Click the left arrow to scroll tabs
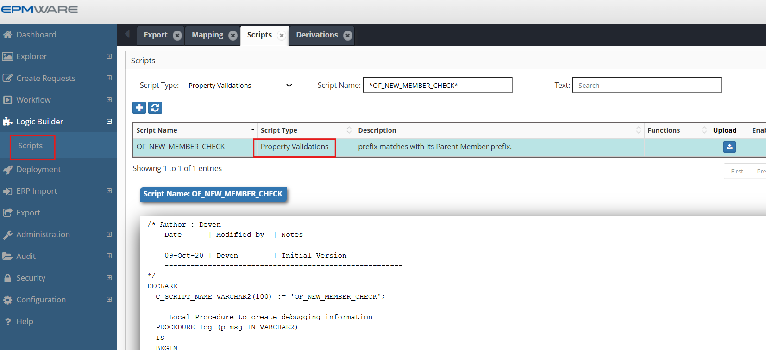The width and height of the screenshot is (766, 350). coord(127,34)
